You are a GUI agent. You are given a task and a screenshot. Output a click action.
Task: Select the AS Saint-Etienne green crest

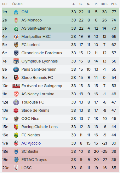click(16, 28)
